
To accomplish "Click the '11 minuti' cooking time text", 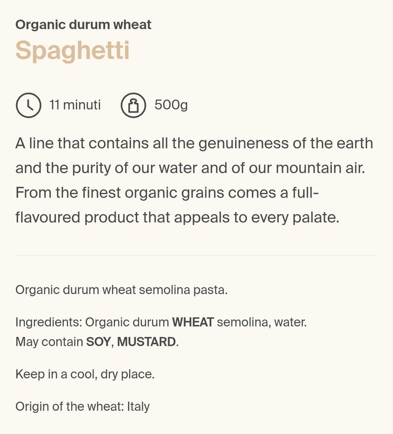I will pos(75,105).
